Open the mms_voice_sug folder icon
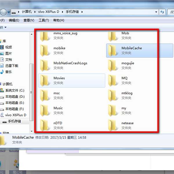The height and width of the screenshot is (174, 174). [45, 36]
